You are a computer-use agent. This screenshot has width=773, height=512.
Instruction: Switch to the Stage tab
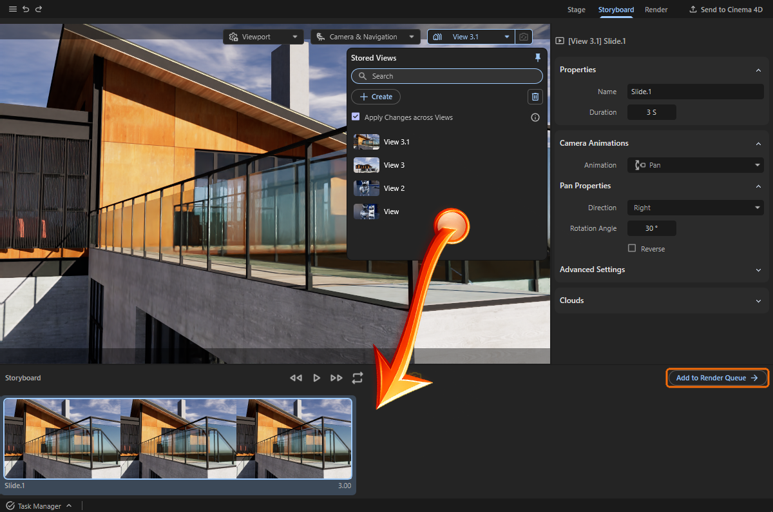click(576, 10)
